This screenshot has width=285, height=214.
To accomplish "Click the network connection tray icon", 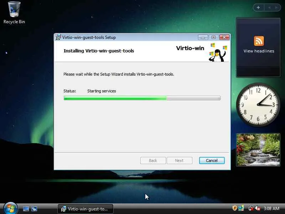I will (x=251, y=208).
